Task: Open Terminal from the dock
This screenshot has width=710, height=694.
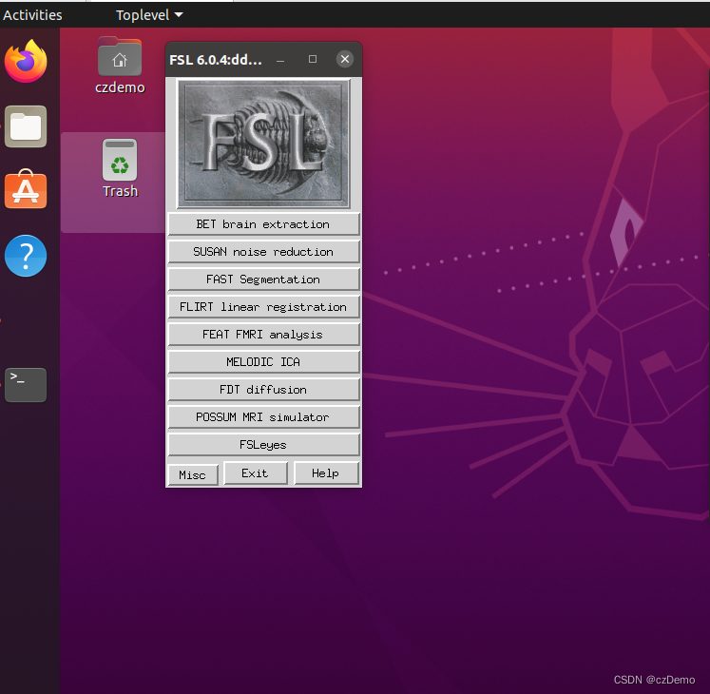Action: (x=26, y=385)
